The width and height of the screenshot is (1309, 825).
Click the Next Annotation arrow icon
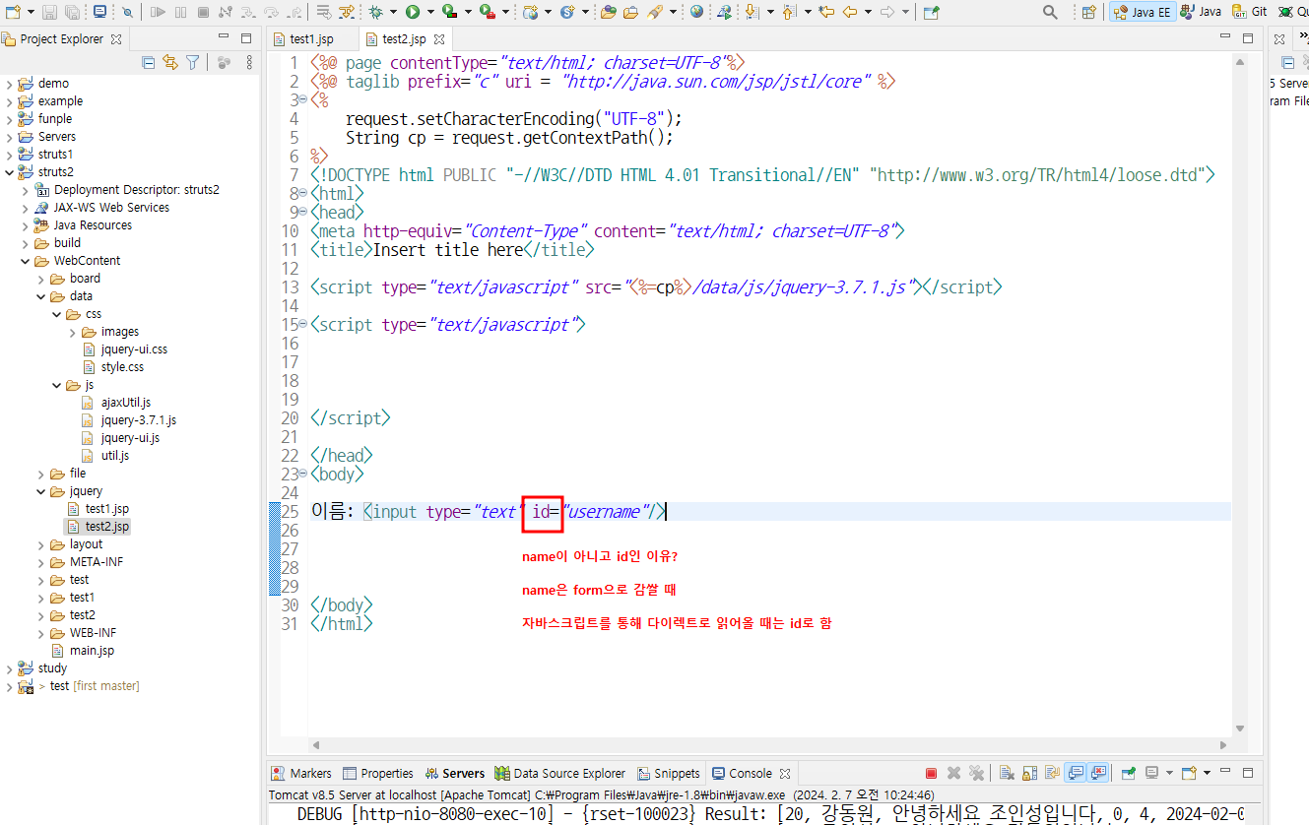click(x=752, y=12)
